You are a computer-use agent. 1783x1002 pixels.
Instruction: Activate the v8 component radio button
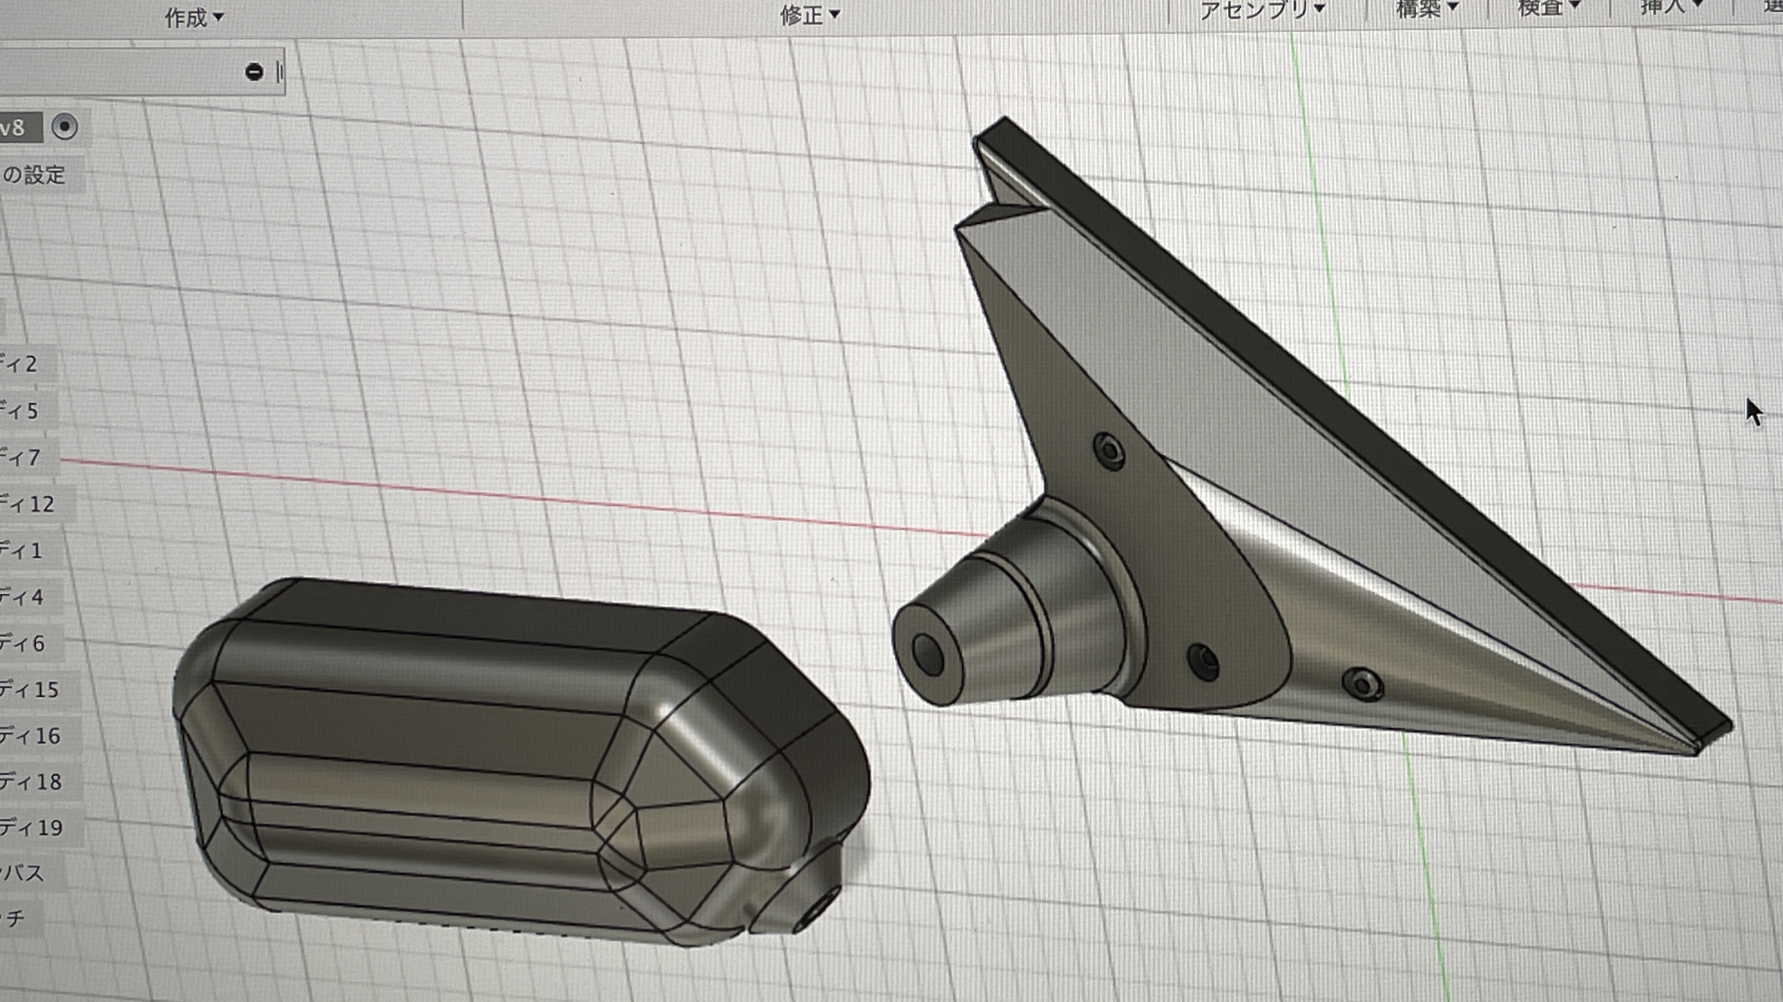point(65,127)
